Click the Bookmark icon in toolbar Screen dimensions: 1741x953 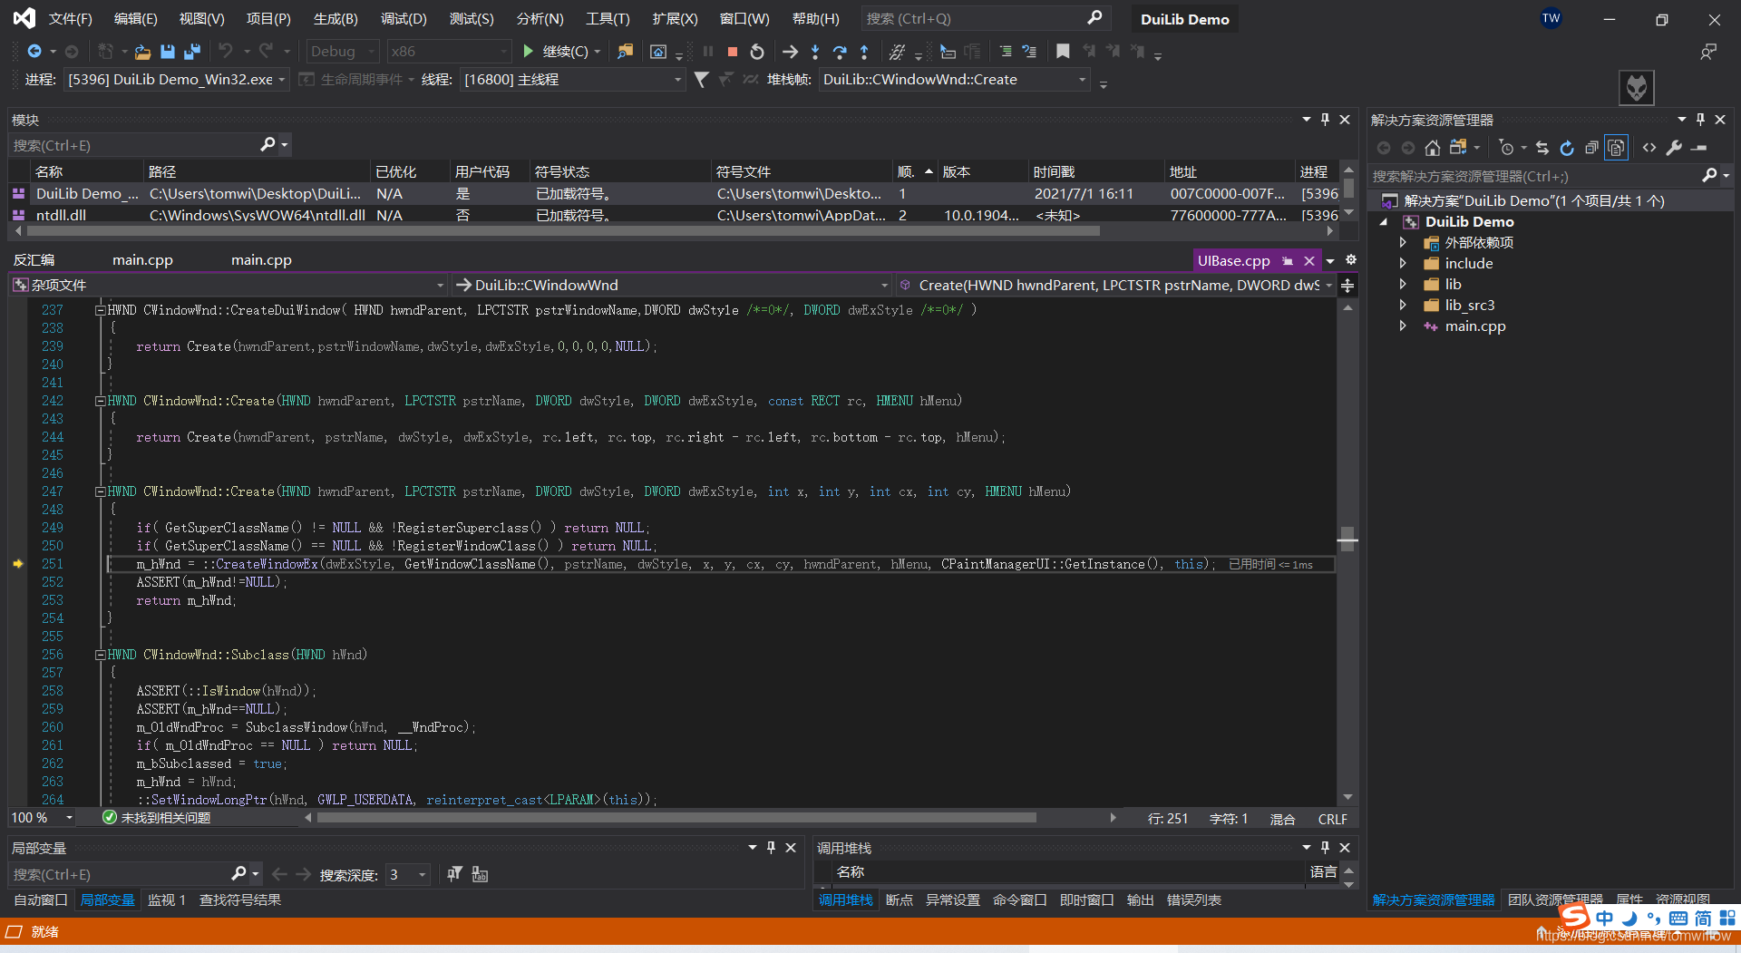tap(1063, 52)
